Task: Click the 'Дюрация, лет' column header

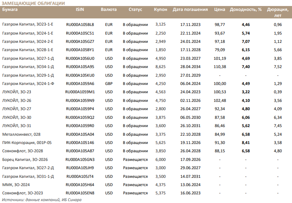Action: (278, 12)
